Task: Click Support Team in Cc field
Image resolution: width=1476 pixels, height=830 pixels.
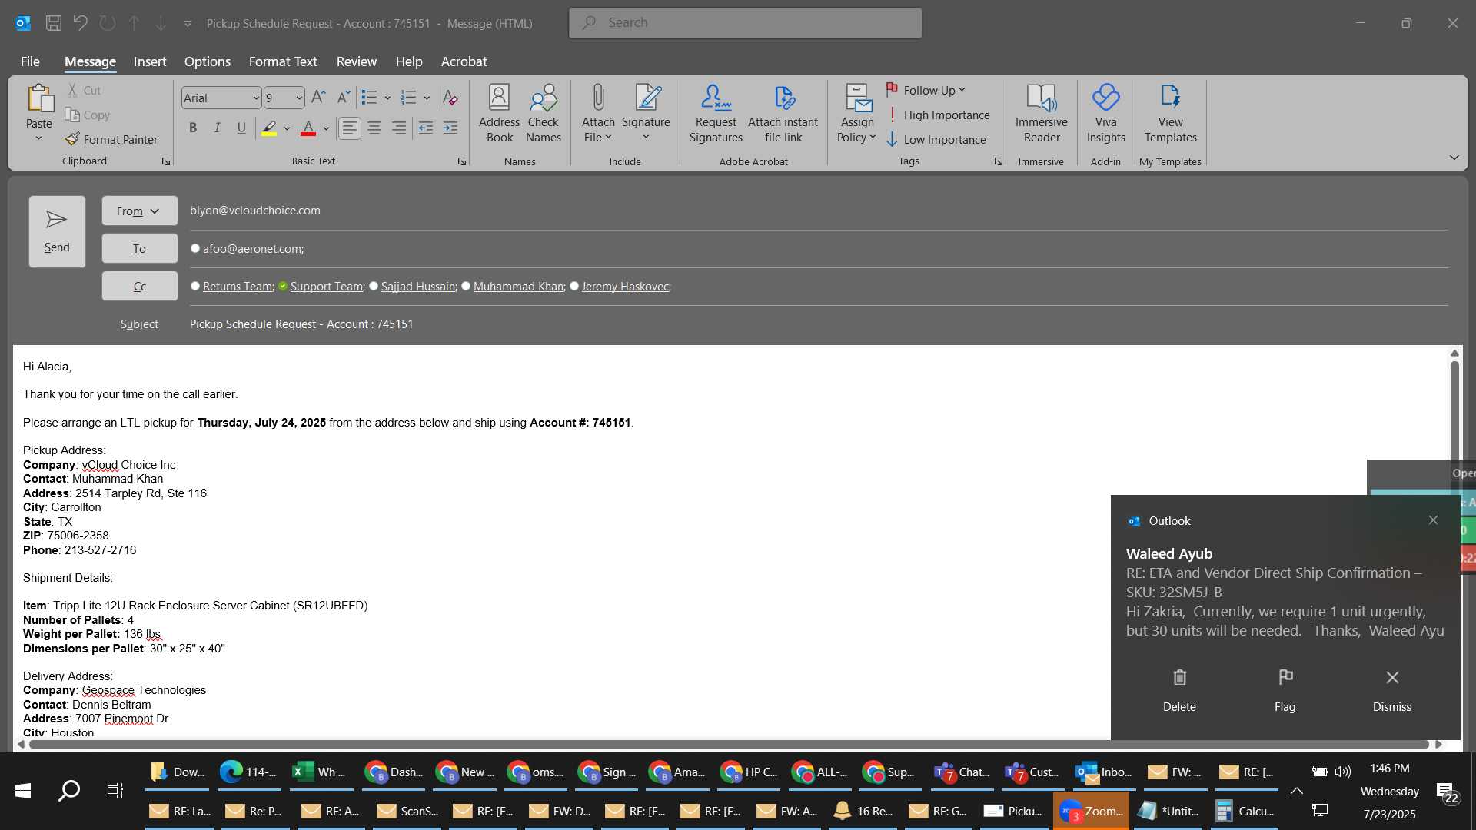Action: coord(326,286)
